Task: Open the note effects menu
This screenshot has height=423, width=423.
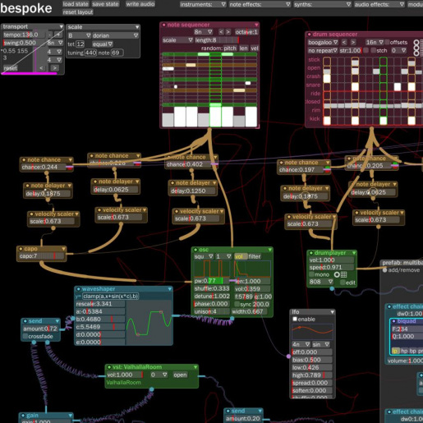Action: 260,4
